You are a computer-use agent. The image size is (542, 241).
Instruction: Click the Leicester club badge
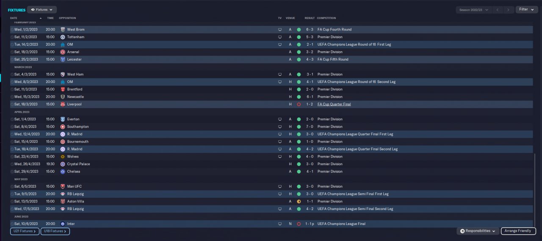[x=63, y=60]
